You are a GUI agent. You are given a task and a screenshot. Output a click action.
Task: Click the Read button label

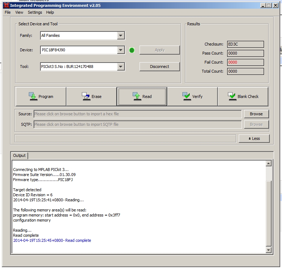pos(147,97)
